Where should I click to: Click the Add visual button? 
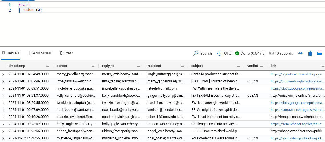click(39, 53)
